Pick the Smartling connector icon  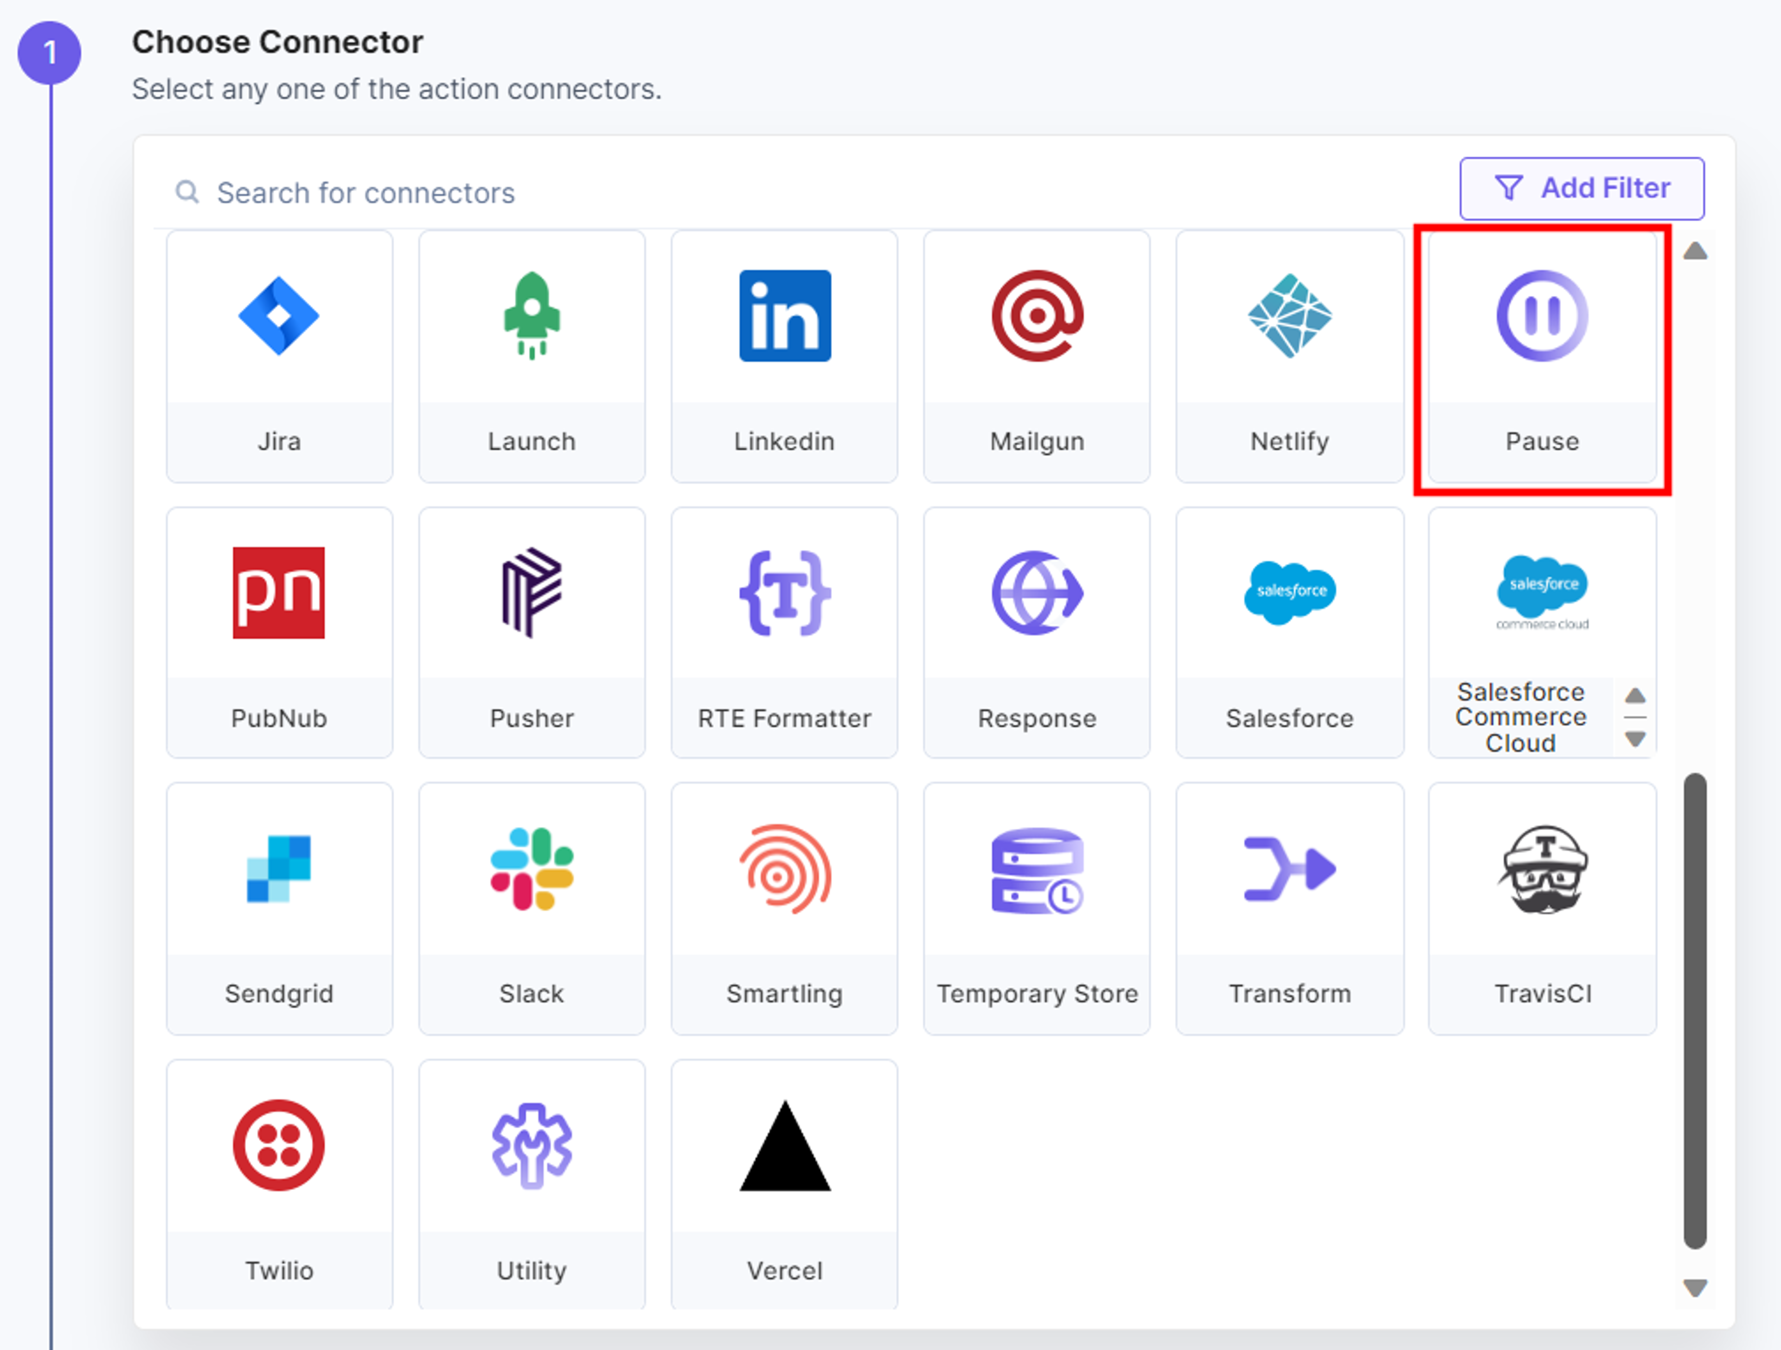[785, 869]
